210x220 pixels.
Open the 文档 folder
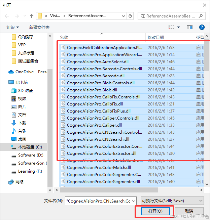pyautogui.click(x=19, y=115)
